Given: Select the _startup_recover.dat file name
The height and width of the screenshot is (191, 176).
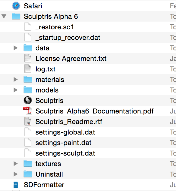Looking at the screenshot, I should click(x=68, y=38).
